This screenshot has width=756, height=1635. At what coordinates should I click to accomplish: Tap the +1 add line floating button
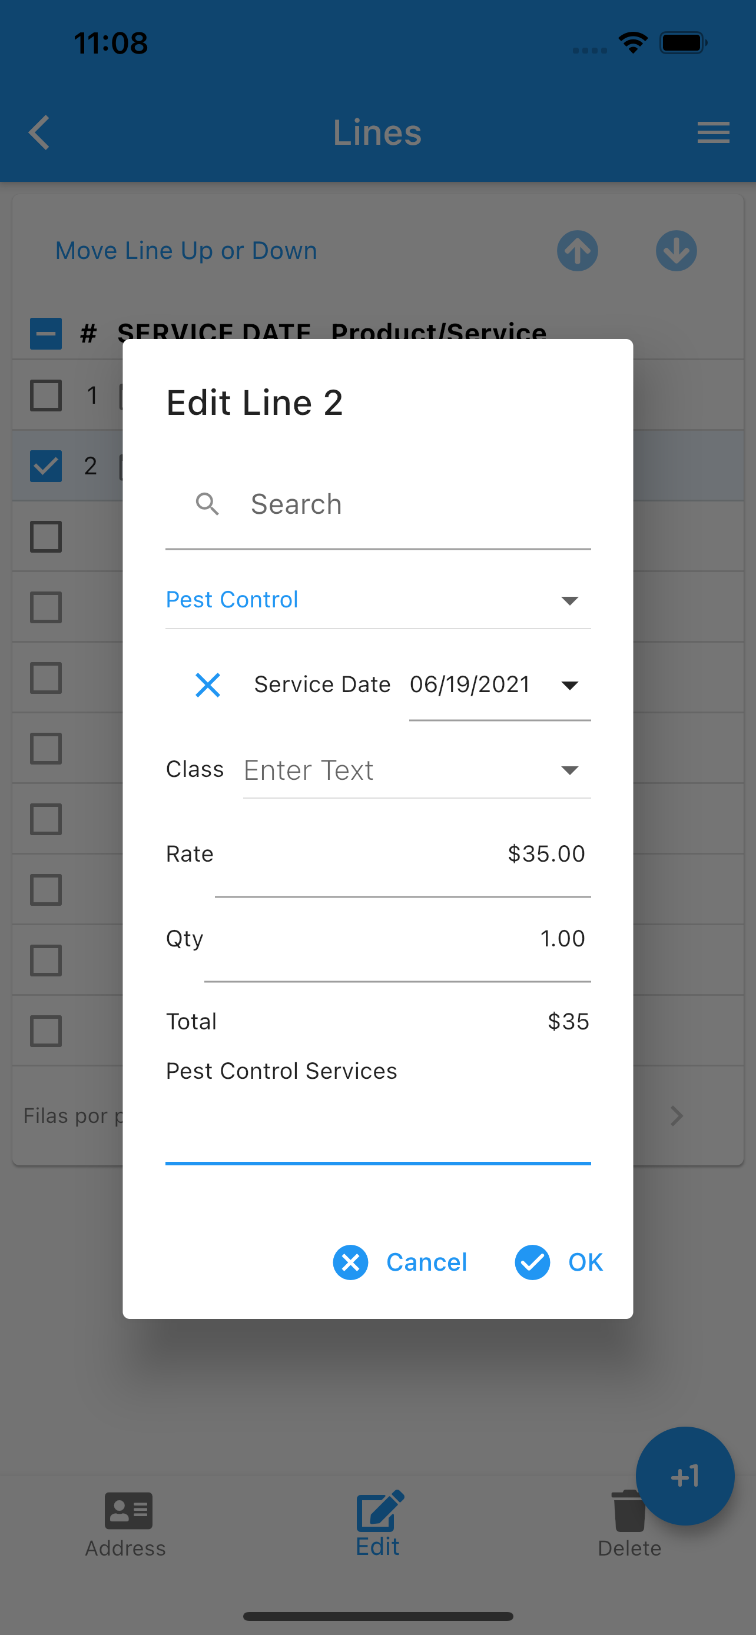[x=685, y=1476]
